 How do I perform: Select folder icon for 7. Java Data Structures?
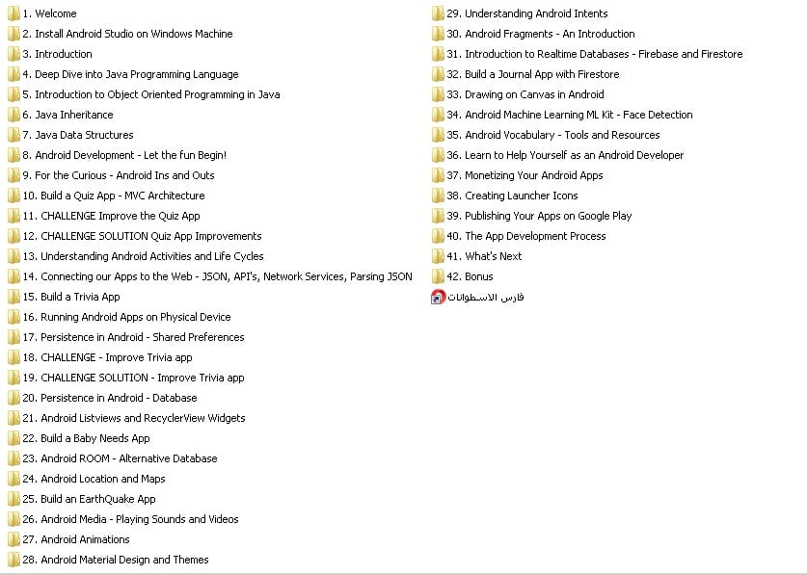point(13,135)
